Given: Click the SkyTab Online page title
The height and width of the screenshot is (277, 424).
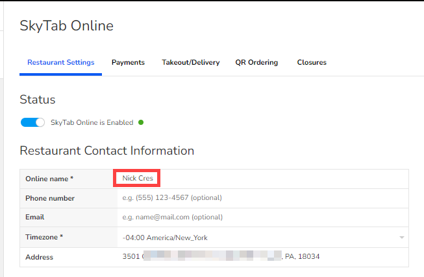Looking at the screenshot, I should pyautogui.click(x=66, y=26).
